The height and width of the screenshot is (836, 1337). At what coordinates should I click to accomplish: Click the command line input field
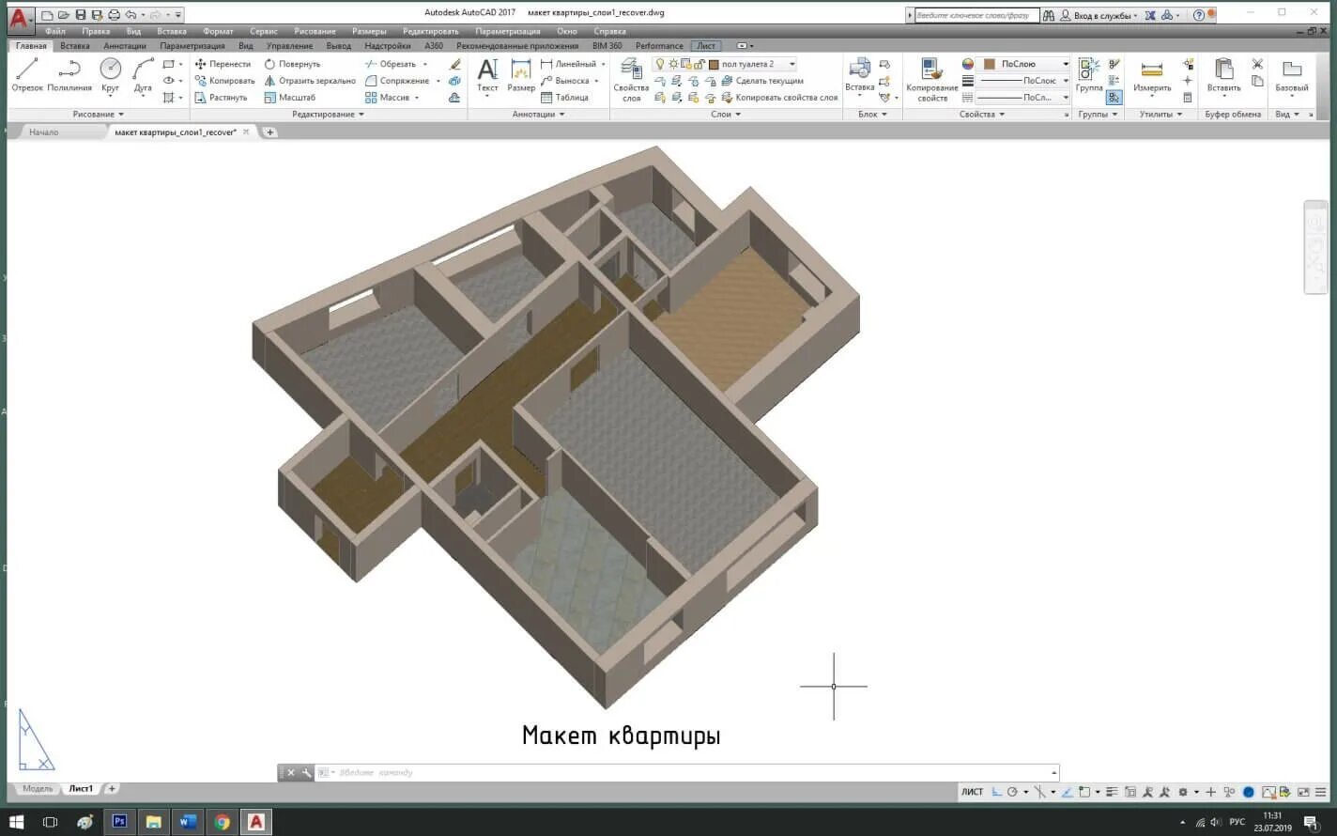pyautogui.click(x=693, y=773)
